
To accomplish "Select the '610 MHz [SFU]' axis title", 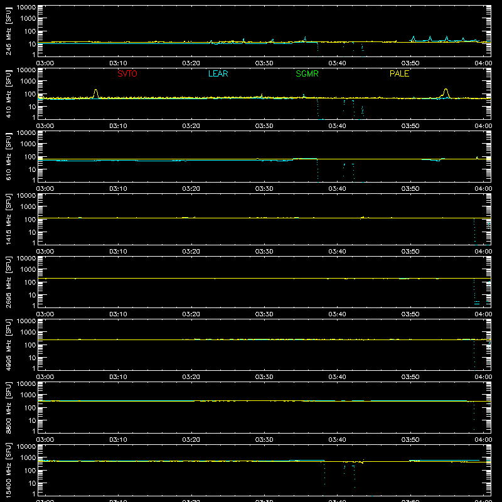I will (9, 157).
